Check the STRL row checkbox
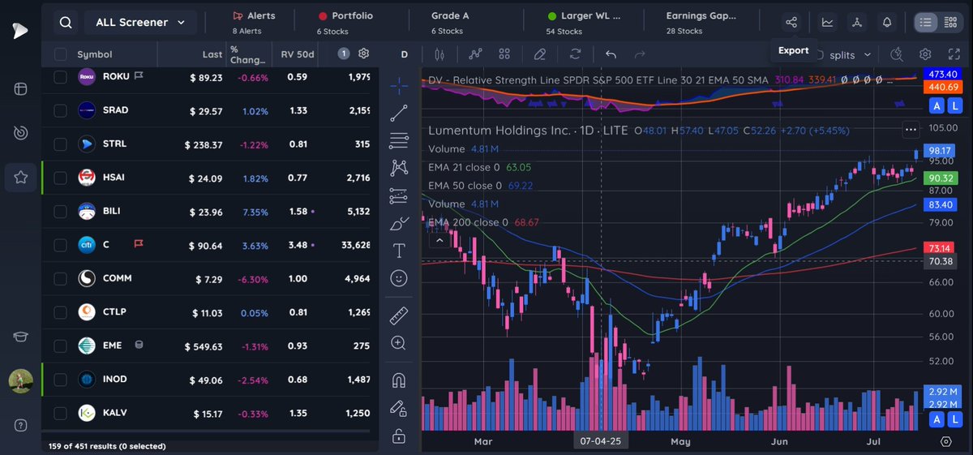This screenshot has height=455, width=973. [x=60, y=144]
